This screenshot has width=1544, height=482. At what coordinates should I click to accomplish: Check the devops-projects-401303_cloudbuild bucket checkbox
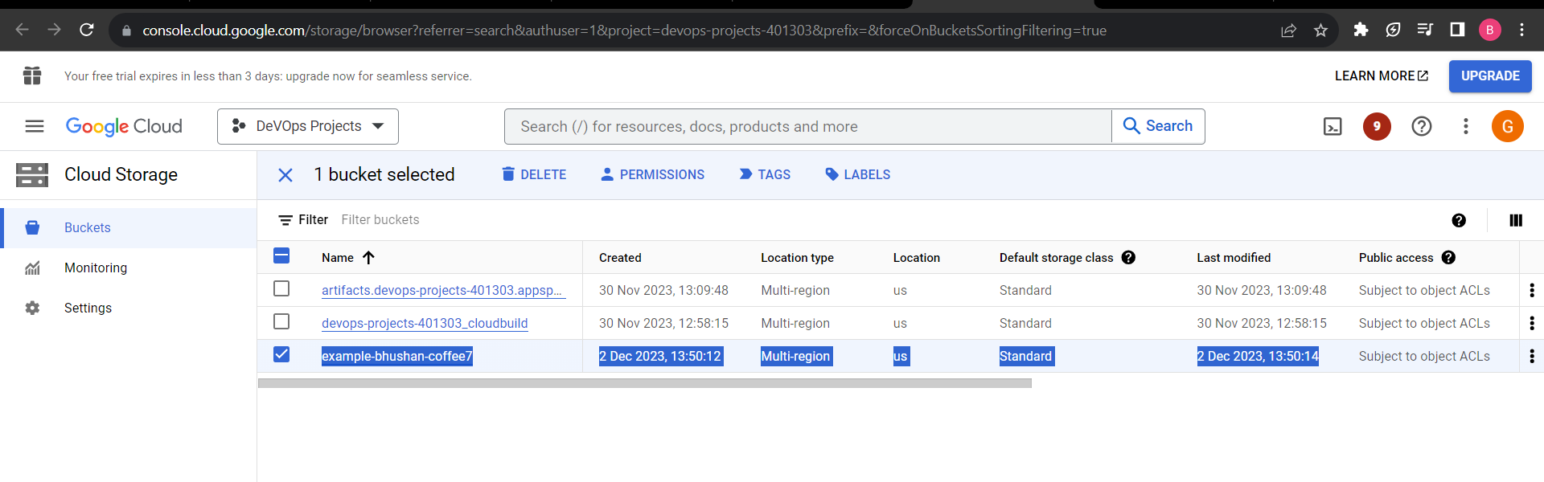tap(281, 321)
